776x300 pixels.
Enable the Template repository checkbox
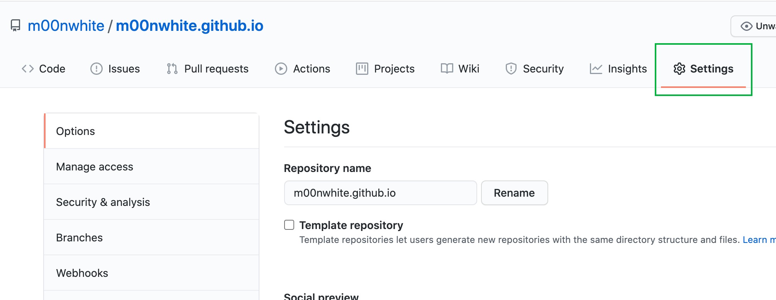click(x=289, y=225)
